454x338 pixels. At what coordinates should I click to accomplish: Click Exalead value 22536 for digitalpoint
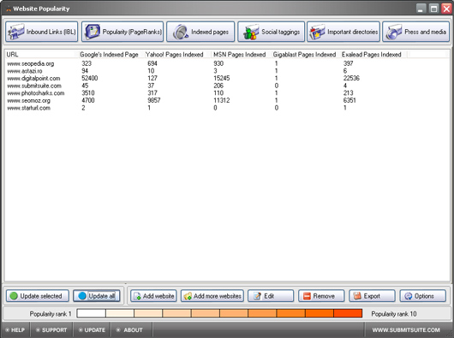pyautogui.click(x=351, y=79)
